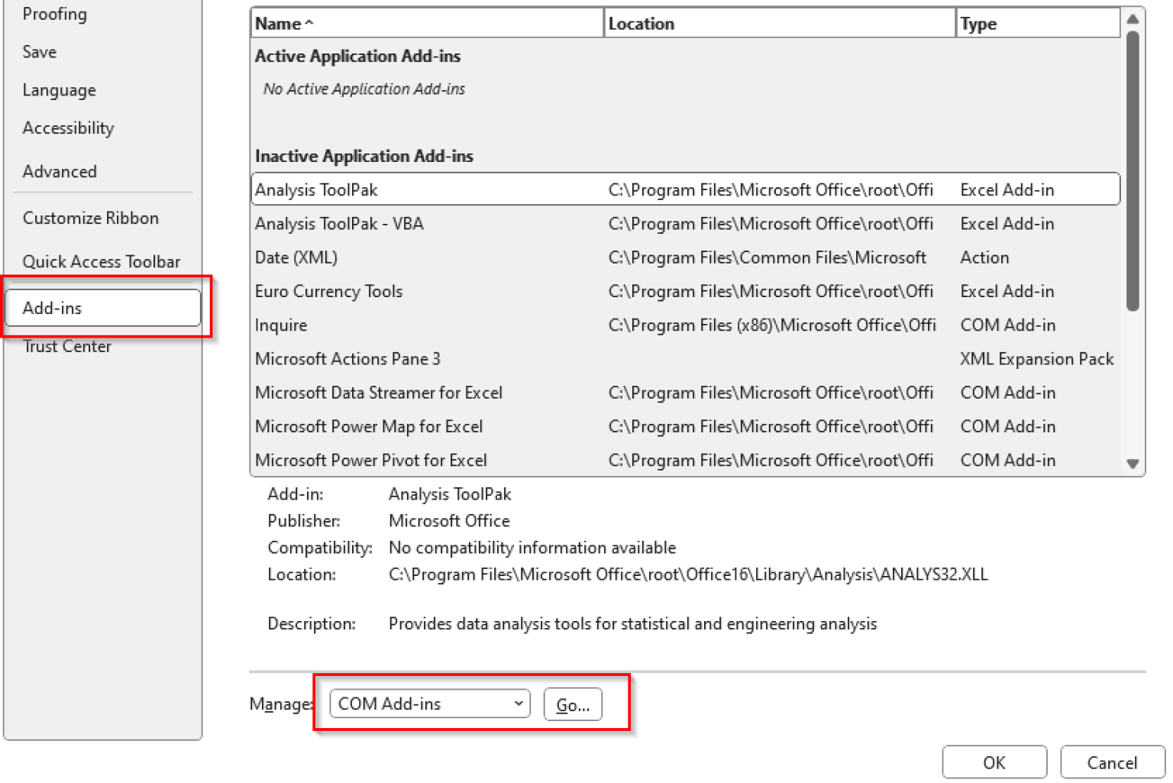Click the Cancel button
Image resolution: width=1173 pixels, height=783 pixels.
pos(1111,762)
